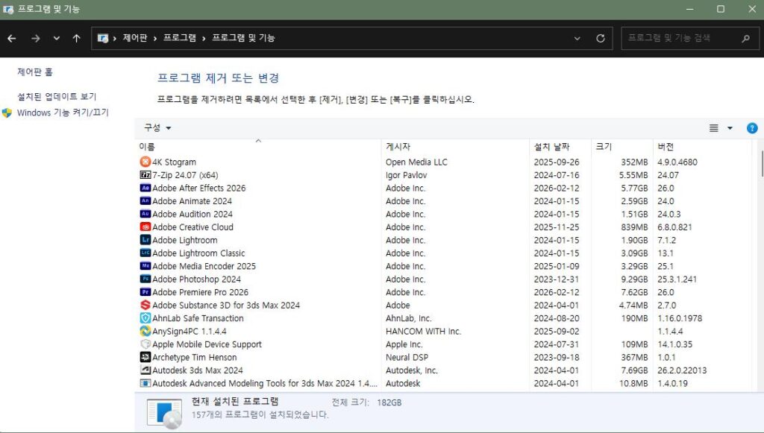The width and height of the screenshot is (764, 433).
Task: Select the Adobe Lightroom icon
Action: (x=145, y=240)
